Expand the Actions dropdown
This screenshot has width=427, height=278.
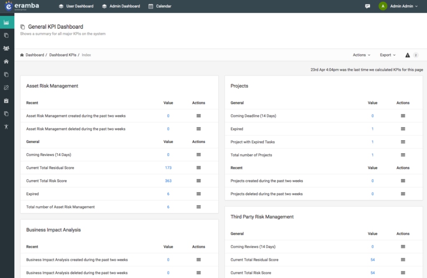pyautogui.click(x=362, y=55)
